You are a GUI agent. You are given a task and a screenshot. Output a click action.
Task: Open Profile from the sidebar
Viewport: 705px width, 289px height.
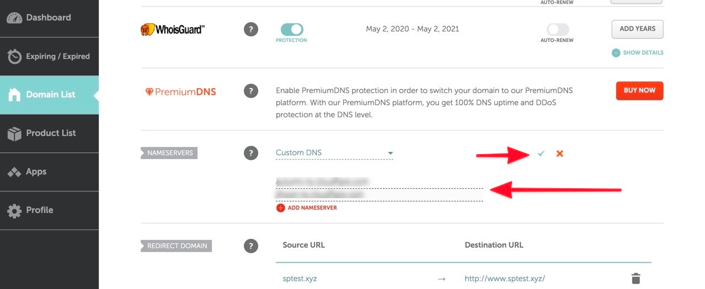tap(49, 210)
